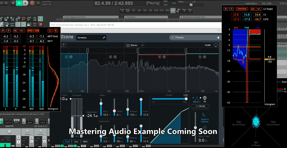Open the LU Target 10 dropdown

coord(256,9)
